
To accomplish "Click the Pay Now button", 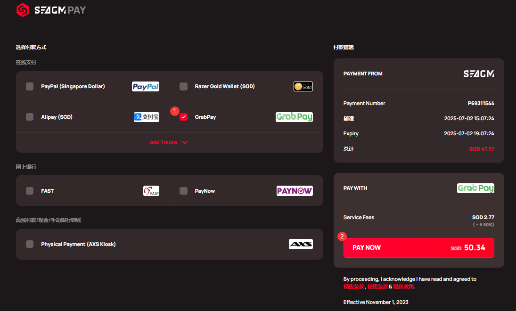I will tap(418, 248).
